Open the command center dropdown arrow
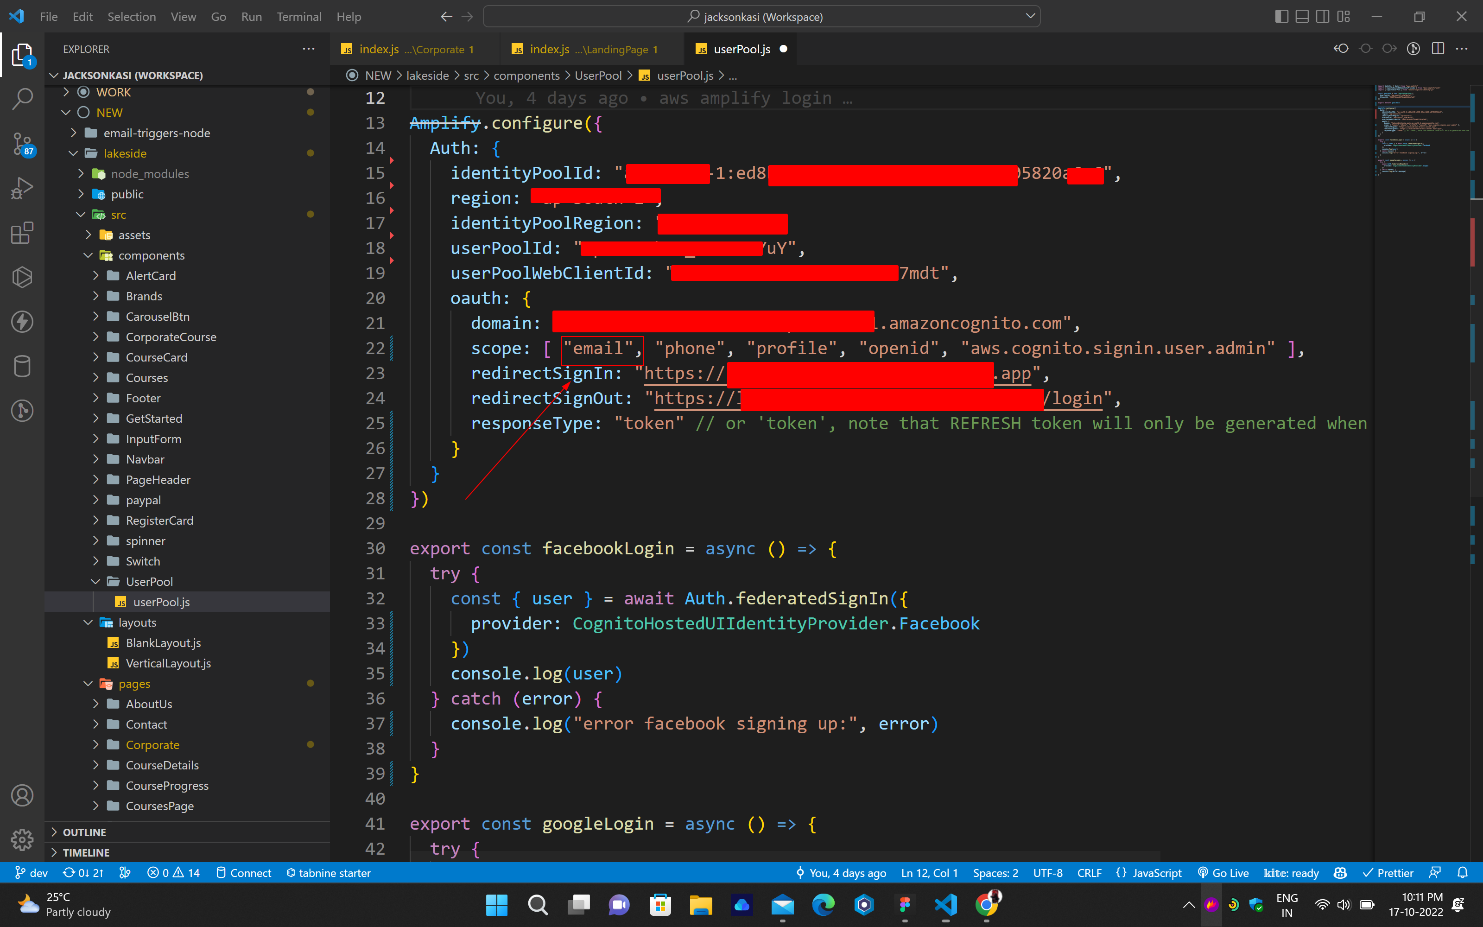The width and height of the screenshot is (1483, 927). 1030,17
